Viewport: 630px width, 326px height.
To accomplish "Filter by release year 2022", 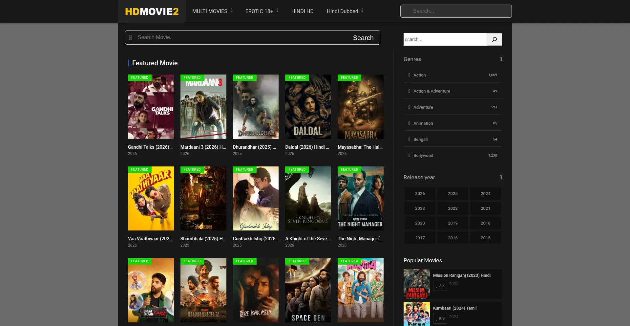I will point(453,208).
